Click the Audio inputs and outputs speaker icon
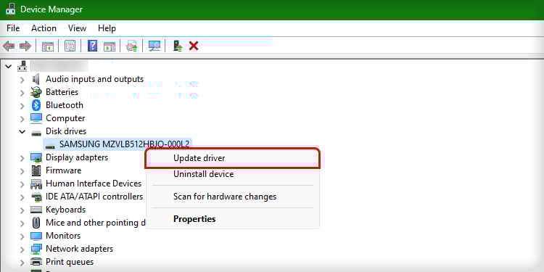This screenshot has height=272, width=544. point(36,79)
